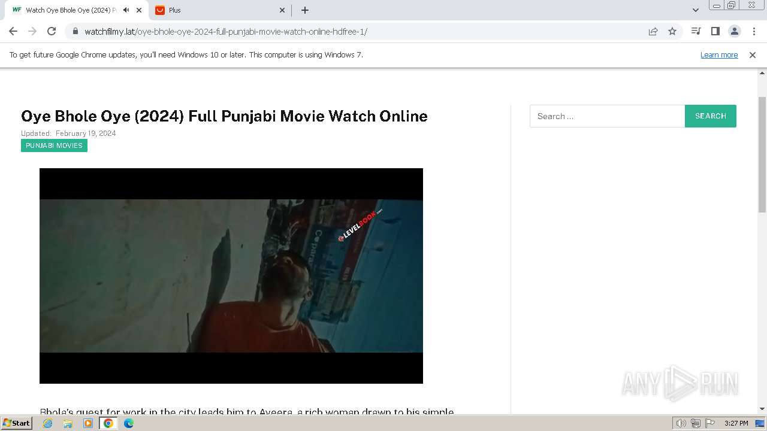Click the Oye Bhole Oye page title

[224, 116]
